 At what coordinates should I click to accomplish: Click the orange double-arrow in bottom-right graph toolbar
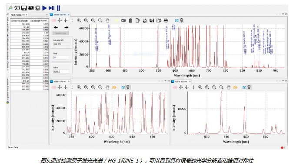click(235, 87)
